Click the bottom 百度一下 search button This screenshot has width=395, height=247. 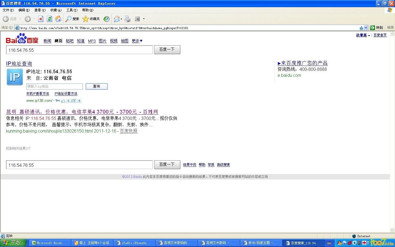click(x=167, y=165)
